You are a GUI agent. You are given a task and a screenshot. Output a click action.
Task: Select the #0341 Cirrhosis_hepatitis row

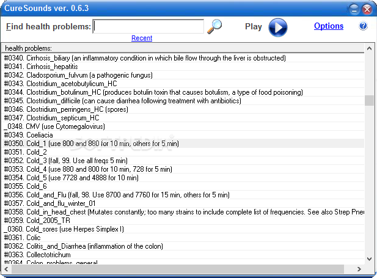coord(183,67)
